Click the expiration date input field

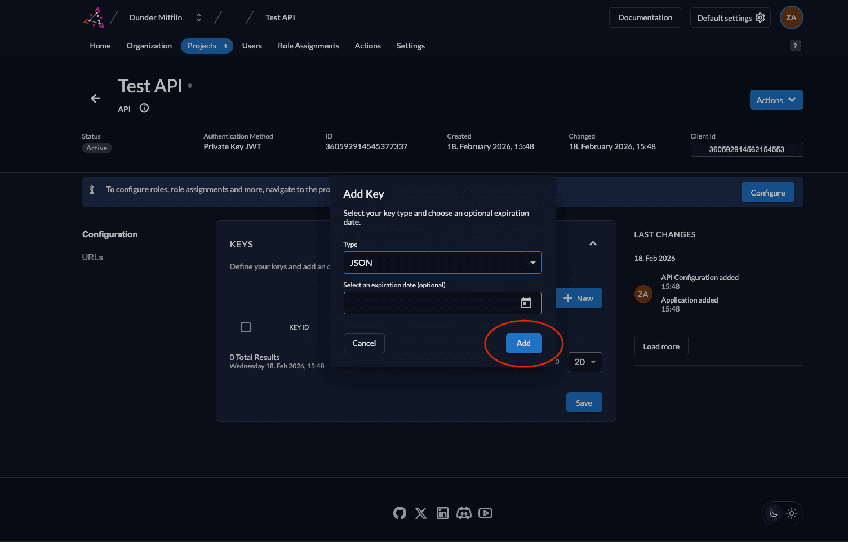pyautogui.click(x=429, y=303)
